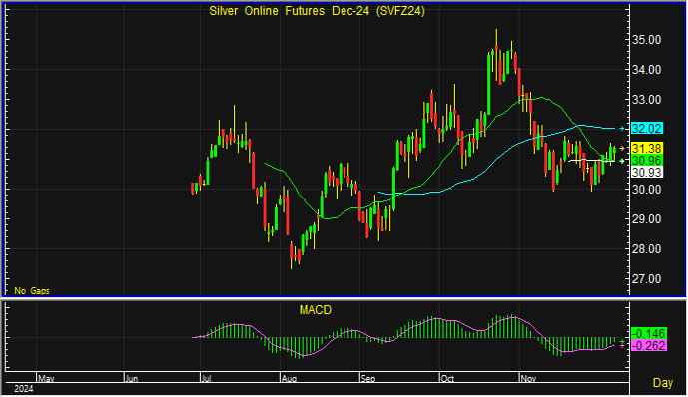Select the yellow 31.38 last price label
Screen dimensions: 688x397
tap(647, 148)
